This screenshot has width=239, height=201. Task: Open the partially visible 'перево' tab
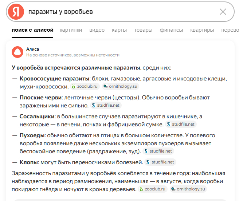pos(230,30)
